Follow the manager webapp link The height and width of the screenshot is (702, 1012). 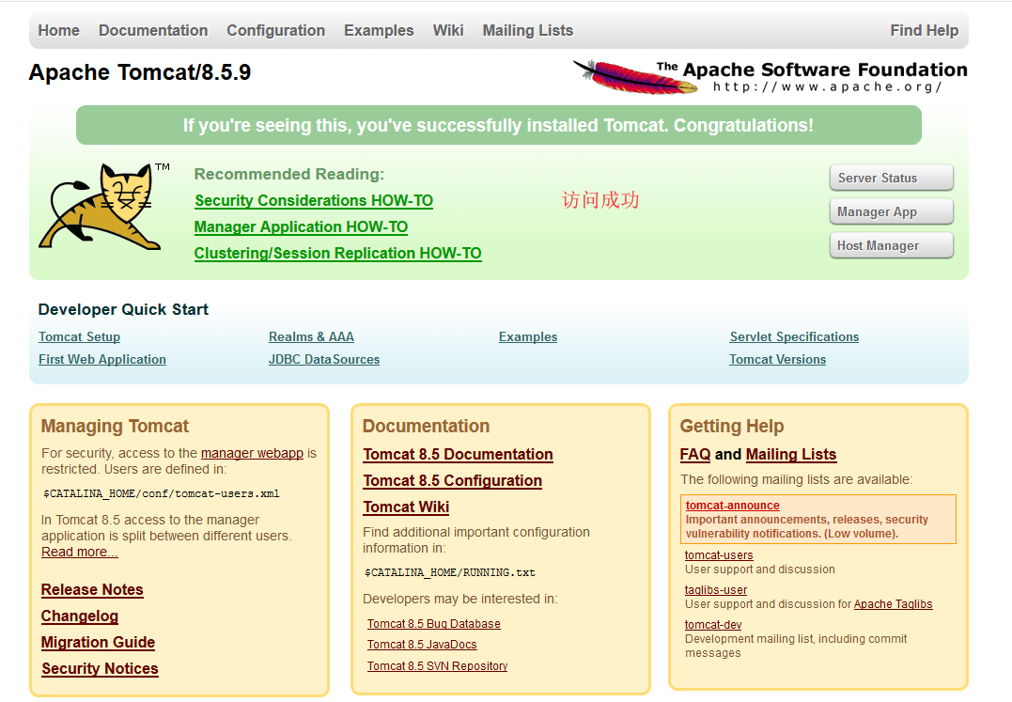click(x=252, y=453)
